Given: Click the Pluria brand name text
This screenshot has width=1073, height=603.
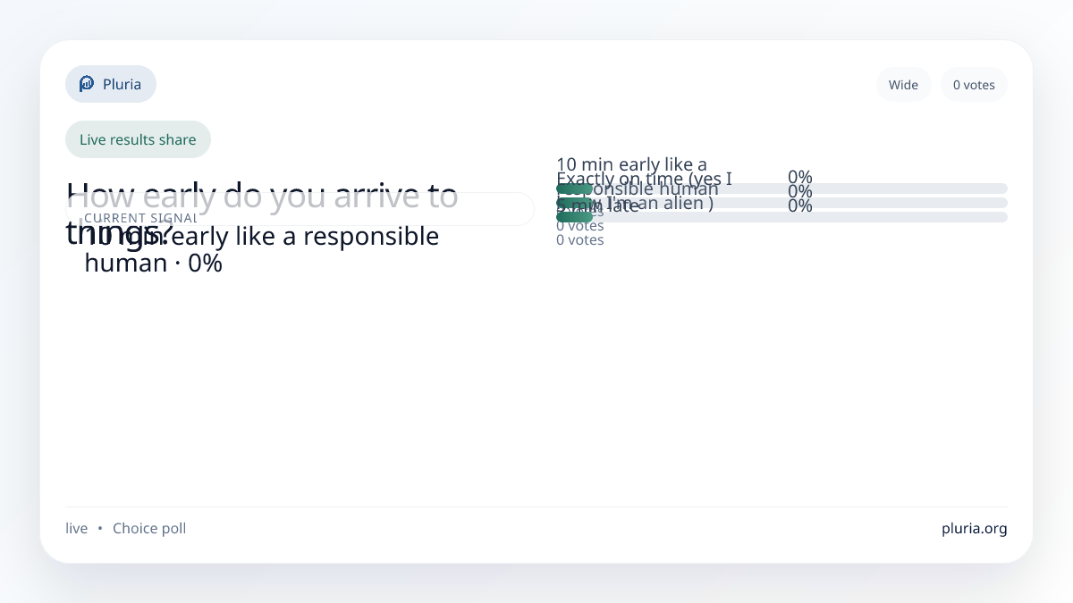Looking at the screenshot, I should point(122,84).
